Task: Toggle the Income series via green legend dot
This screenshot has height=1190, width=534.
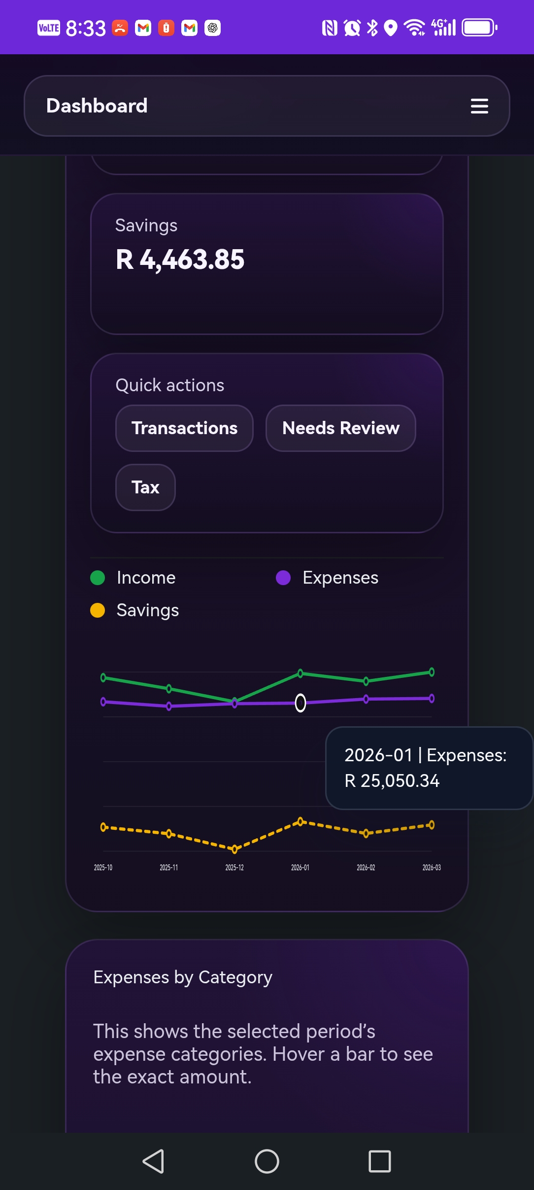Action: pos(97,577)
